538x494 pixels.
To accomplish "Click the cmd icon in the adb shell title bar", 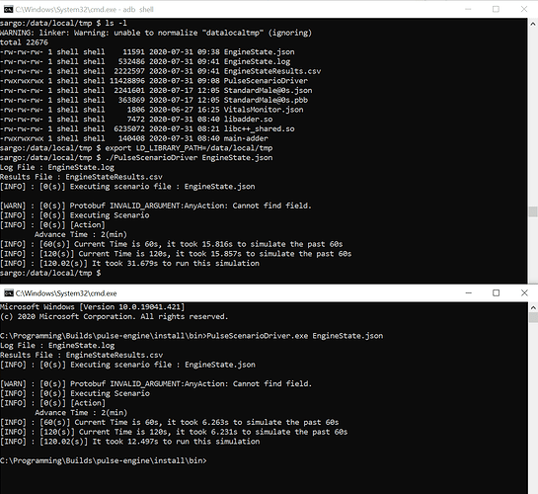I will [x=8, y=9].
